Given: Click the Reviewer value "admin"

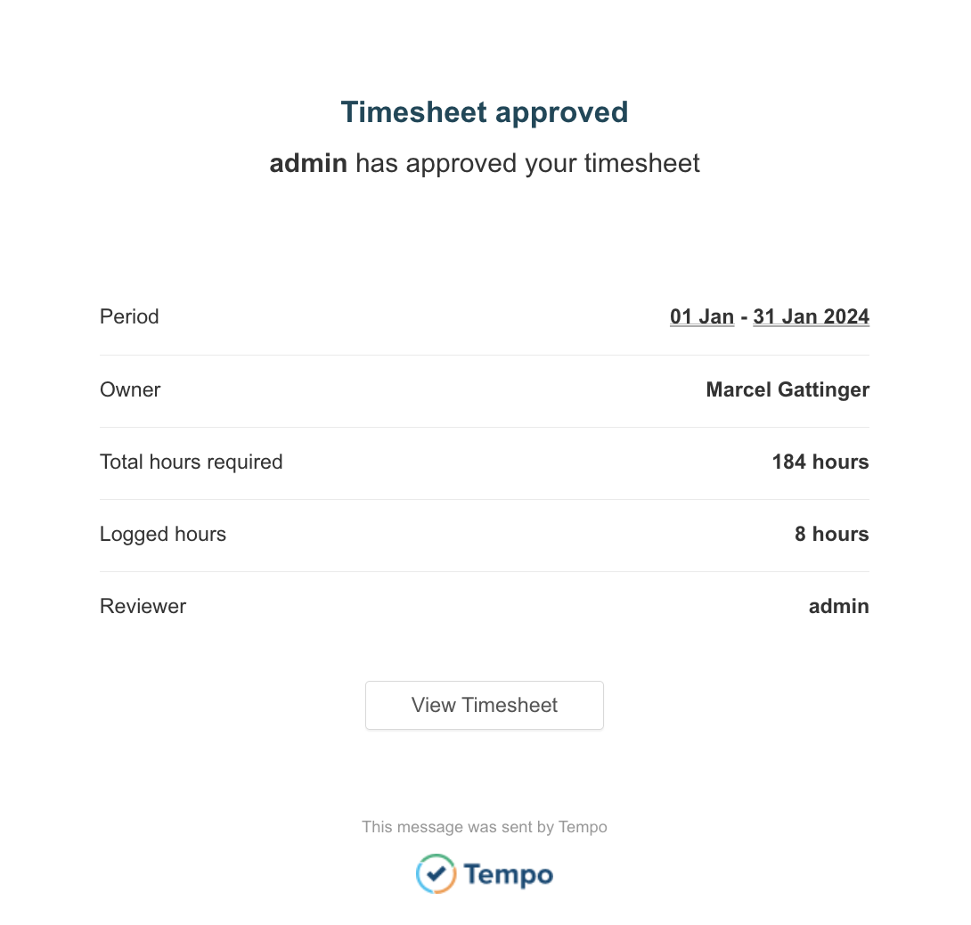Looking at the screenshot, I should (x=838, y=606).
